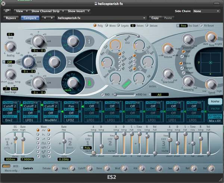Viewport: 224px width, 183px height.
Task: Toggle Oscillator 3 number button
Action: pos(89,83)
